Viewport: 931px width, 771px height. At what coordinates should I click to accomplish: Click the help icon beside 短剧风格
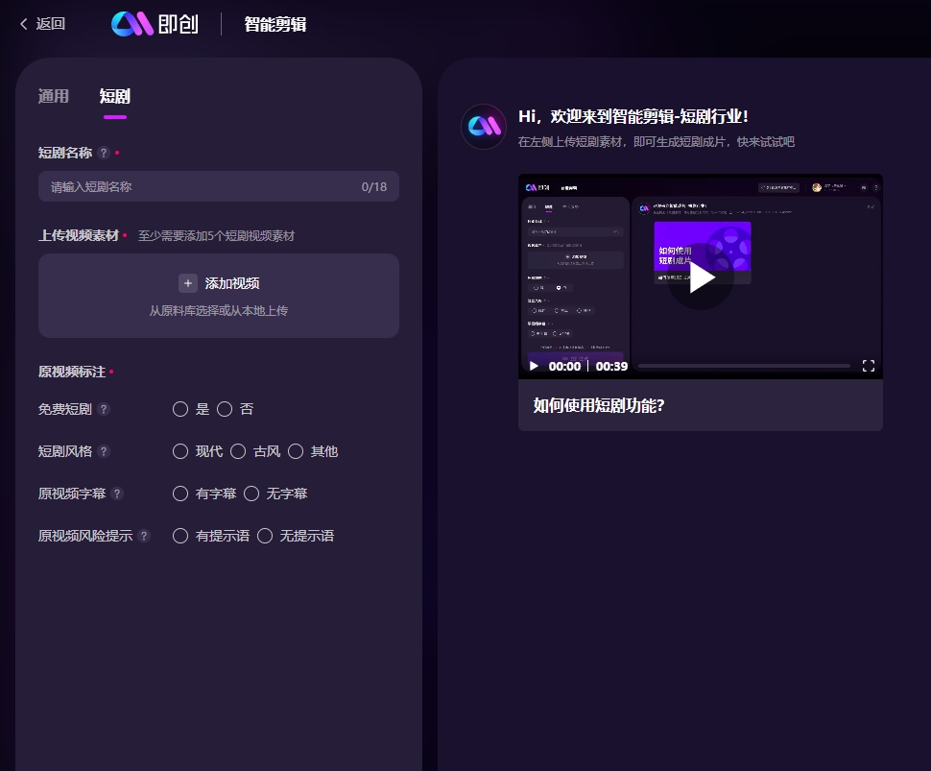pyautogui.click(x=106, y=451)
